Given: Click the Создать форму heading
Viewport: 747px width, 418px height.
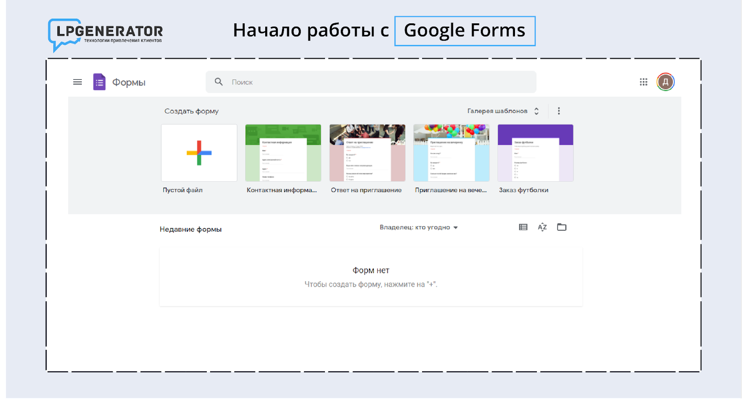Looking at the screenshot, I should [191, 111].
